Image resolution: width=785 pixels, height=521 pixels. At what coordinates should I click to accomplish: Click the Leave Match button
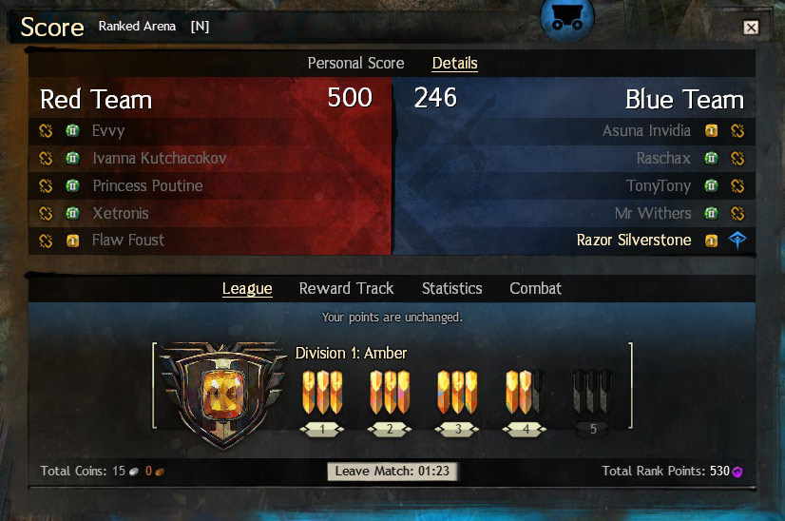(x=392, y=471)
